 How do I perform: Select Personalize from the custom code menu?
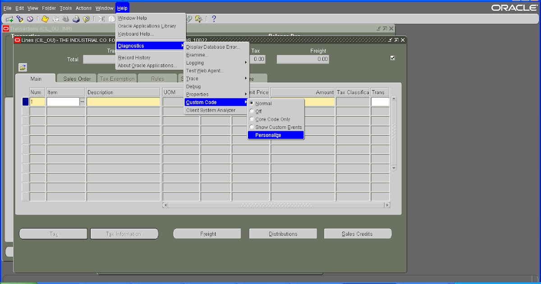pyautogui.click(x=268, y=135)
